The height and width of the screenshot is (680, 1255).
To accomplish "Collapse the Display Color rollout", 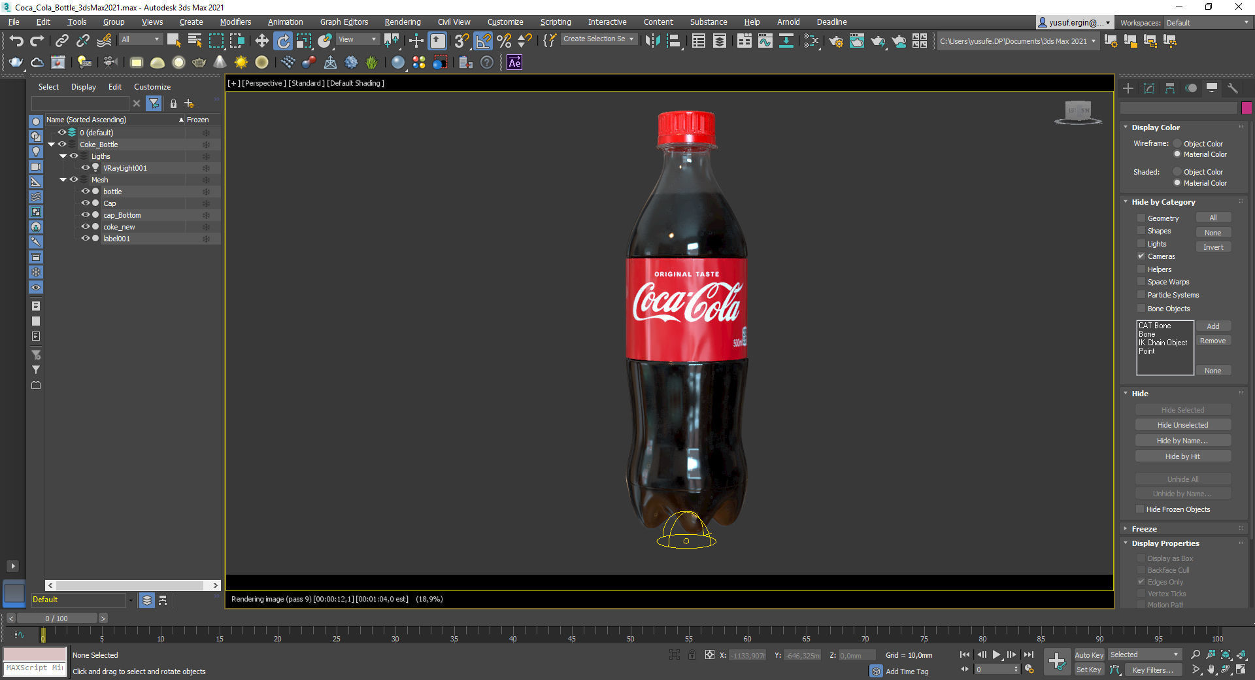I will 1156,127.
